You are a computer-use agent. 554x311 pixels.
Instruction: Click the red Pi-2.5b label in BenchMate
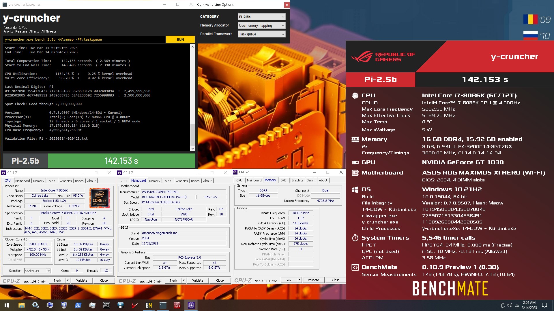point(381,79)
